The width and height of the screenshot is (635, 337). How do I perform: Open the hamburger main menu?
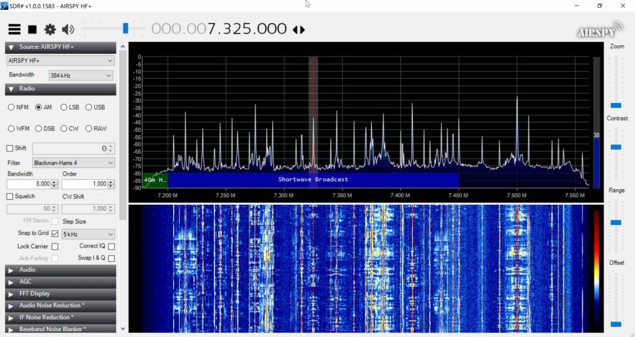point(14,29)
